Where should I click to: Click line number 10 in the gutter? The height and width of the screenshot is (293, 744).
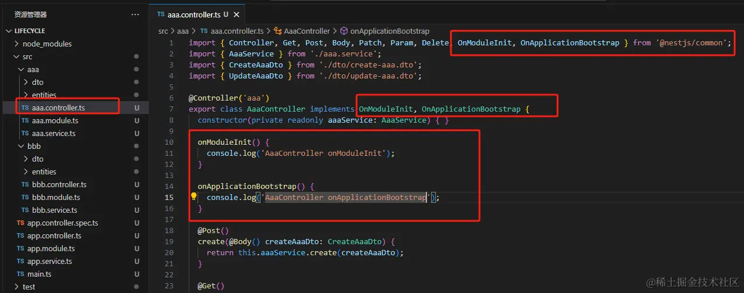[169, 142]
